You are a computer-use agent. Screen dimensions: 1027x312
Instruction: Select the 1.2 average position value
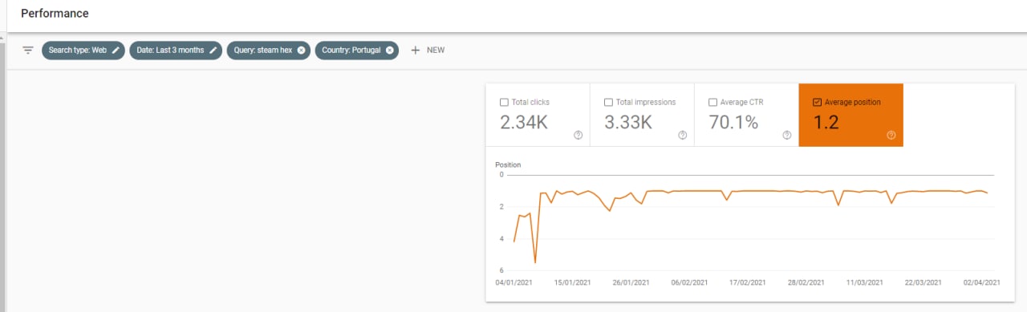click(826, 123)
